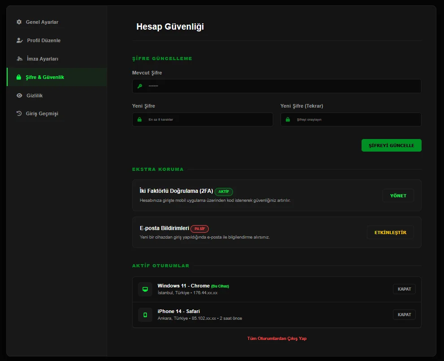Screen dimensions: 444x361
Task: Click description starting Yeni bir cihazdan giriş
Action: coord(204,237)
